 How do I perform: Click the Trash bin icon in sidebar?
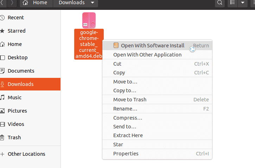[x=2, y=137]
